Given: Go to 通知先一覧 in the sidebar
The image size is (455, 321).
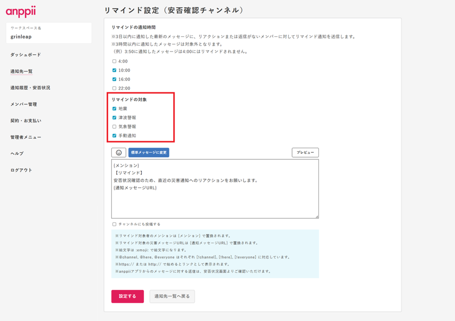Looking at the screenshot, I should point(21,71).
